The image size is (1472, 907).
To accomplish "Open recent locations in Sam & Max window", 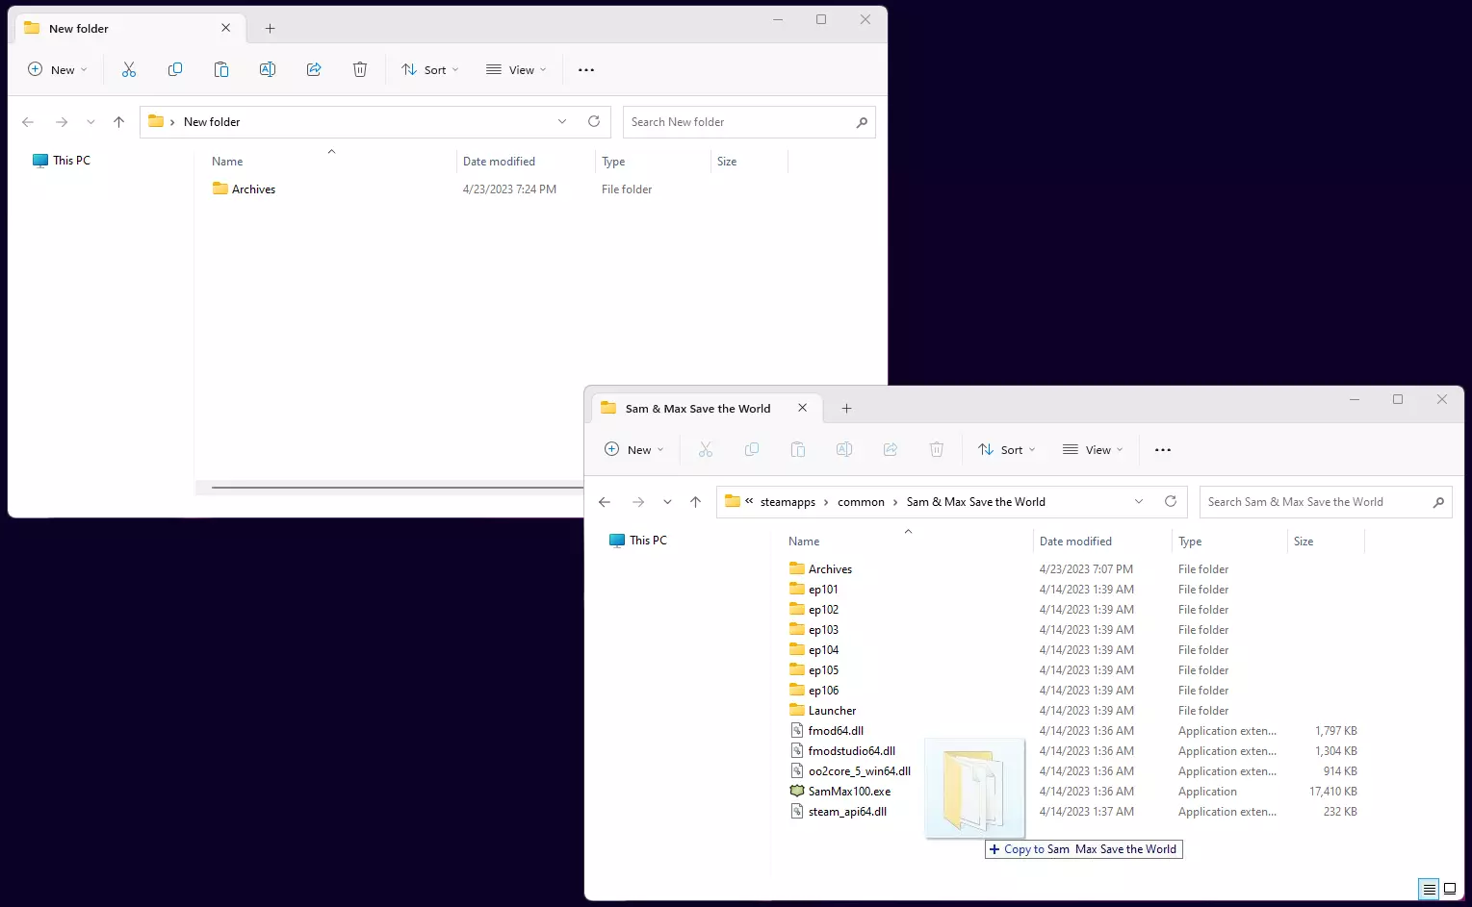I will click(667, 502).
